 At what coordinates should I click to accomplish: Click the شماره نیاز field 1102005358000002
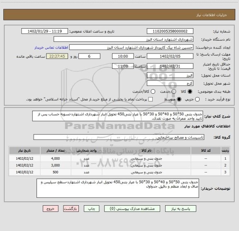pyautogui.click(x=170, y=31)
